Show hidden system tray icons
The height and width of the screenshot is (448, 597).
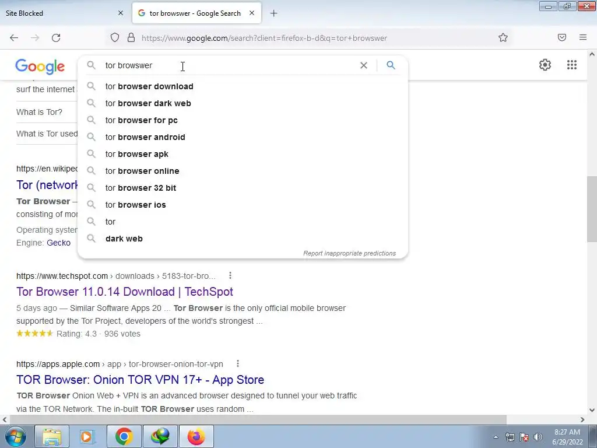[496, 437]
